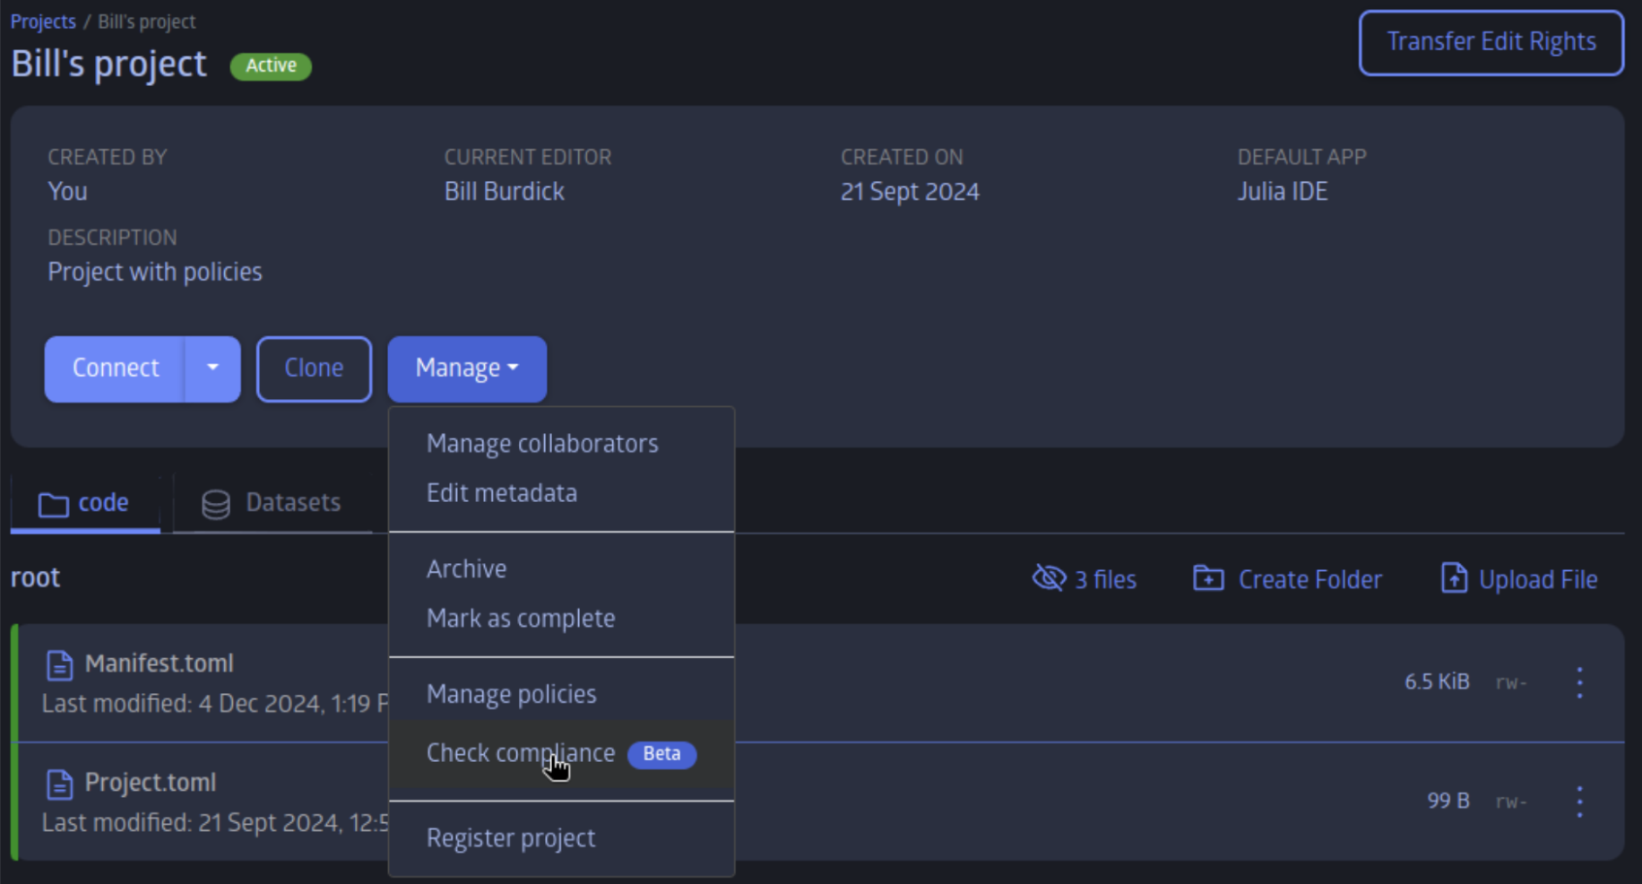Choose Archive from the Manage menu

(x=466, y=569)
